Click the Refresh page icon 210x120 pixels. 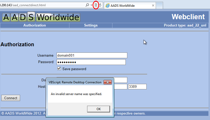click(x=100, y=5)
